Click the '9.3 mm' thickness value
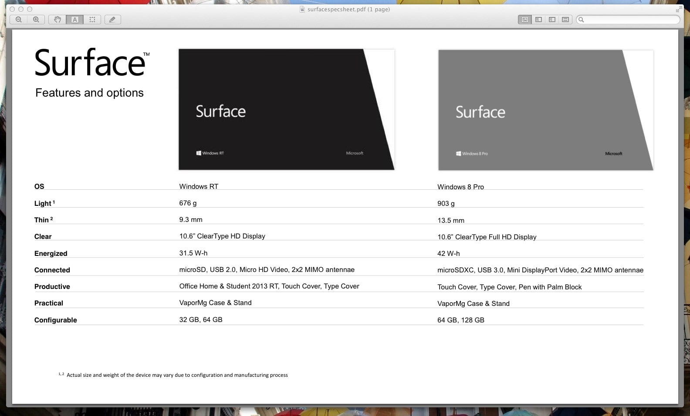 tap(191, 219)
